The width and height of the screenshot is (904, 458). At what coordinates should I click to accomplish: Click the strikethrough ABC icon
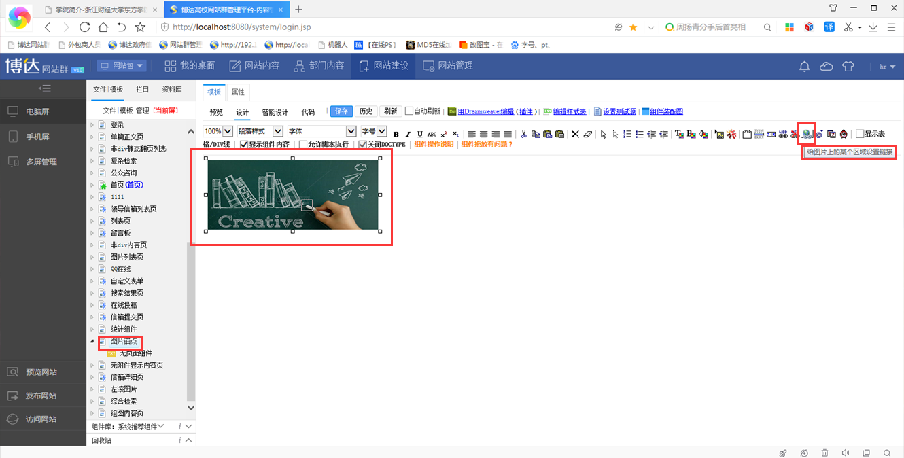click(432, 134)
